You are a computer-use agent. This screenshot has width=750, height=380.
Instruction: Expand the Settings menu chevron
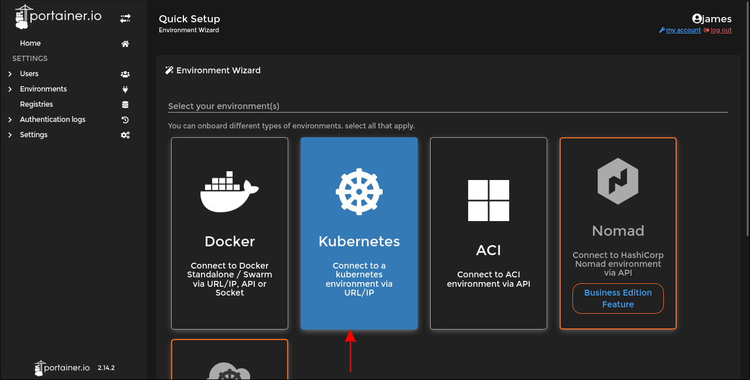click(x=10, y=135)
